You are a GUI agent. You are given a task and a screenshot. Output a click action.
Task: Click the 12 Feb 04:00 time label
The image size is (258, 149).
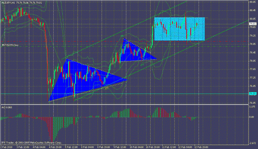185,147
